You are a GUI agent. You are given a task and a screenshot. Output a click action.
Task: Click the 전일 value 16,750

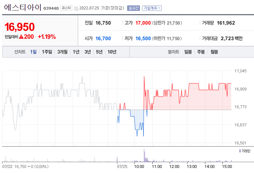103,23
